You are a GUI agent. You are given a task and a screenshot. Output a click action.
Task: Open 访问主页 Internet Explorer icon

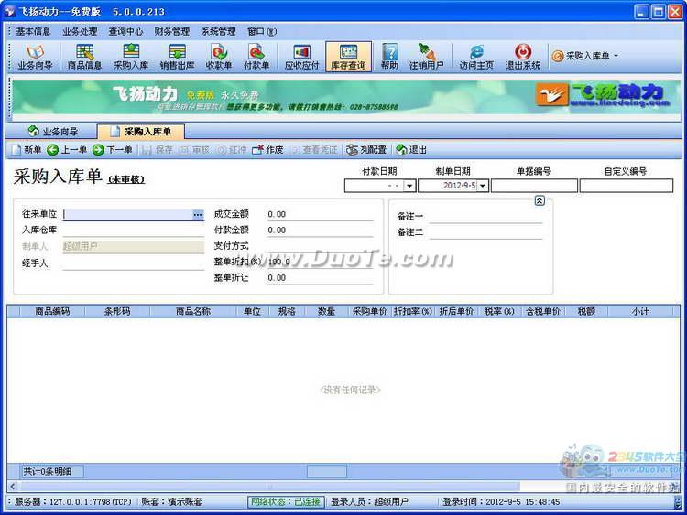[x=476, y=57]
